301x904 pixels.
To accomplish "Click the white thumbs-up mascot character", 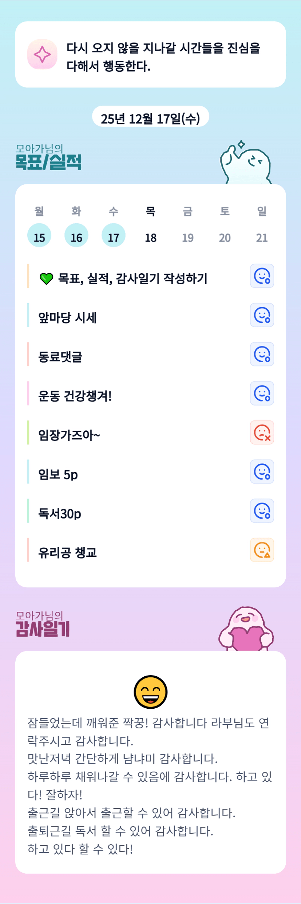I will click(245, 164).
